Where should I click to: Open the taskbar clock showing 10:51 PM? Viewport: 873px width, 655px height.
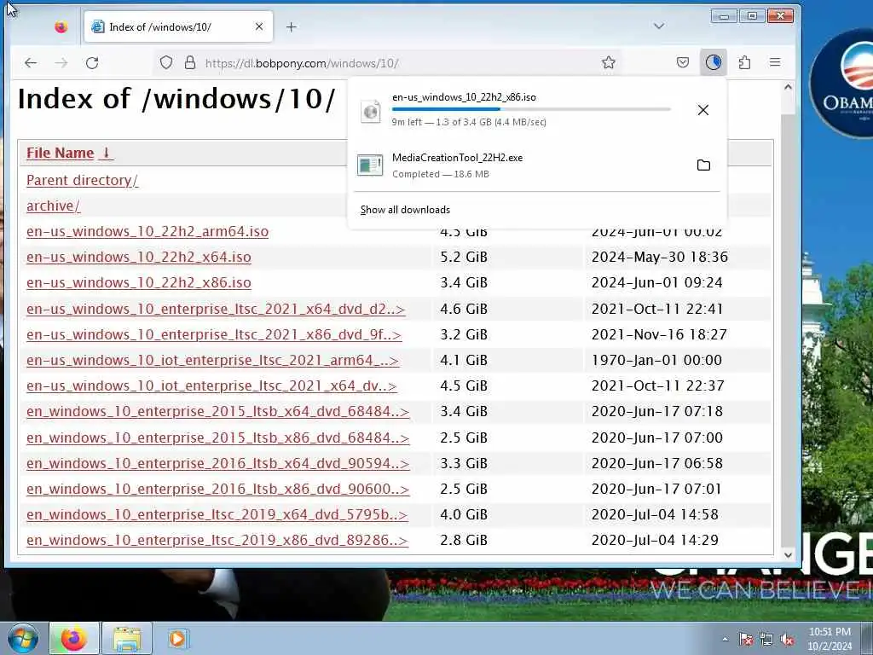coord(830,639)
